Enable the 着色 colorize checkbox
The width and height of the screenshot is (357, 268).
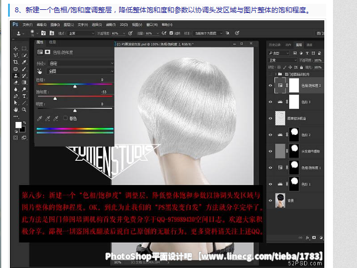65,118
